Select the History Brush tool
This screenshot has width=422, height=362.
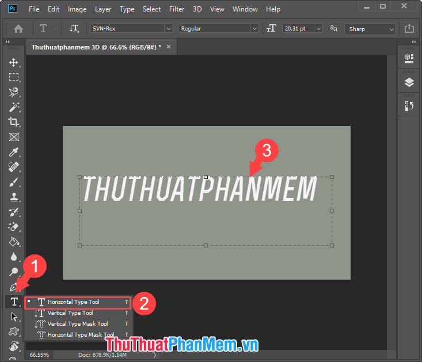click(14, 212)
